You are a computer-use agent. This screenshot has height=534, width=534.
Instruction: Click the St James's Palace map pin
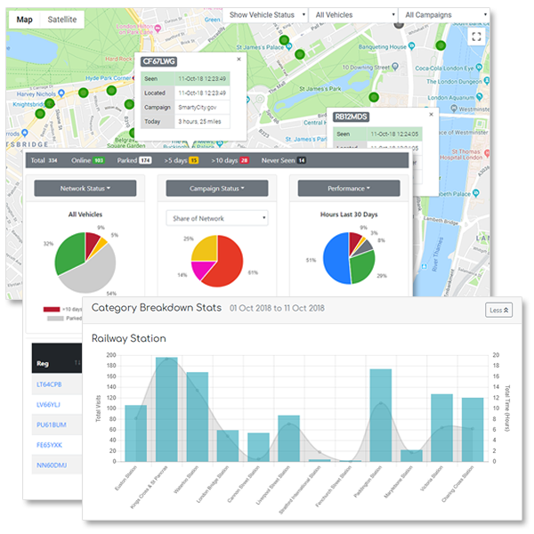pyautogui.click(x=288, y=46)
